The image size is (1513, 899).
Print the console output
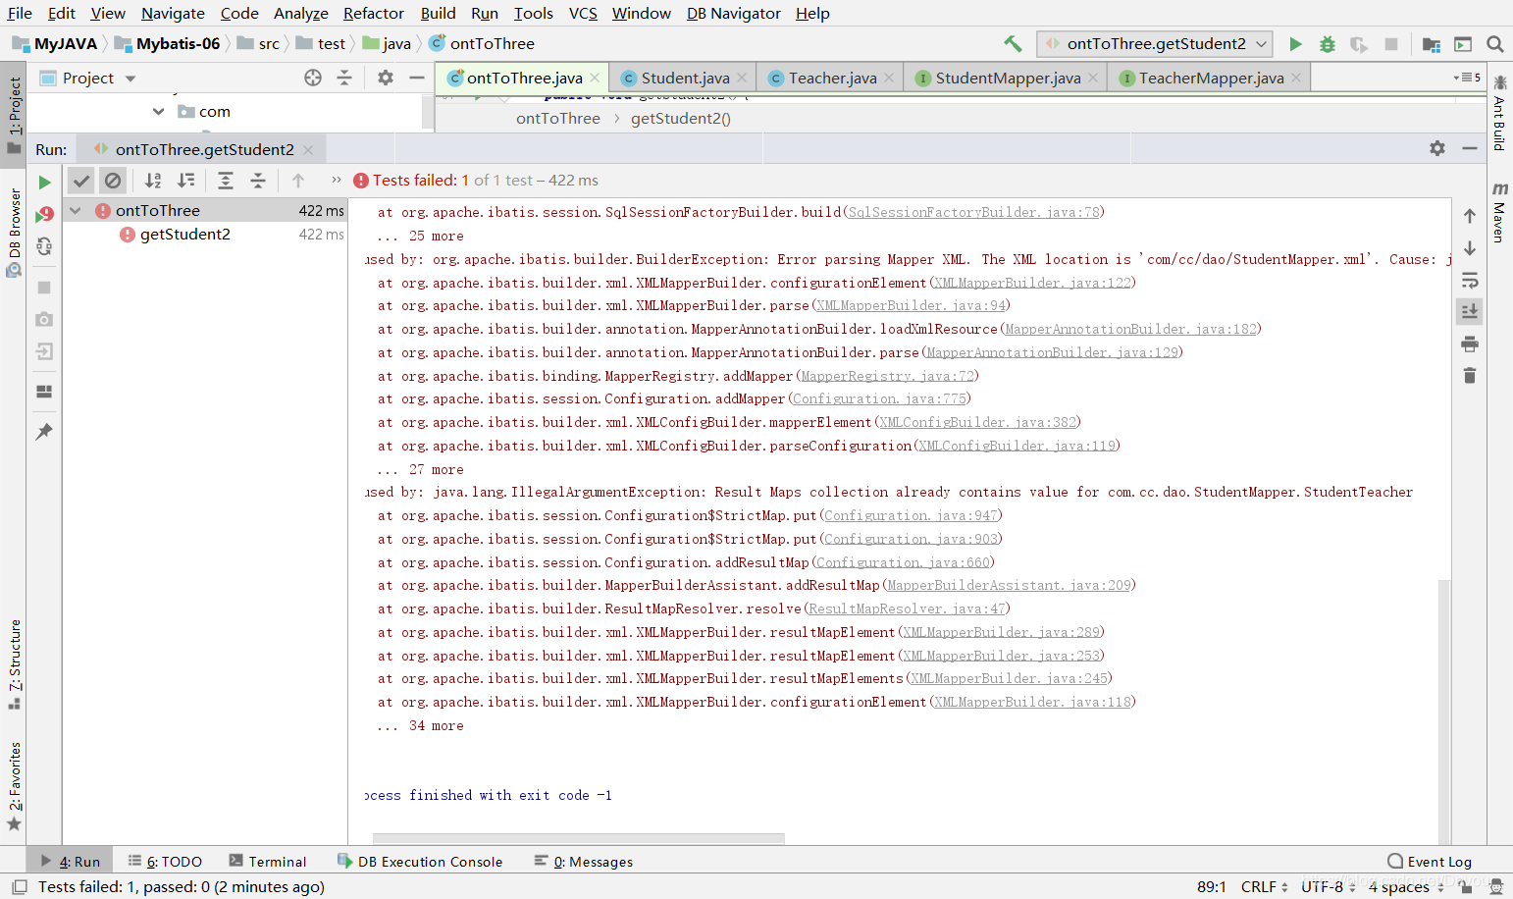[1470, 344]
